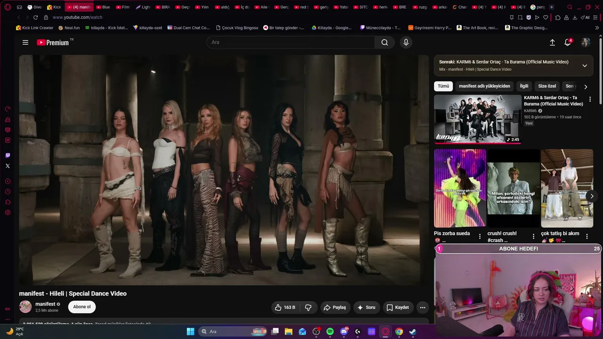Select the manifest adlı yükleyiciden chip
The width and height of the screenshot is (603, 339).
484,86
